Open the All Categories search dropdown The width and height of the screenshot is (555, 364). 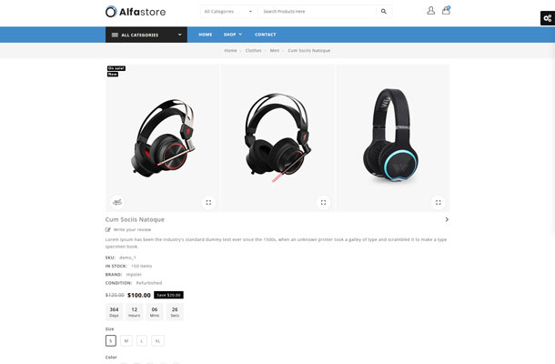pos(228,11)
